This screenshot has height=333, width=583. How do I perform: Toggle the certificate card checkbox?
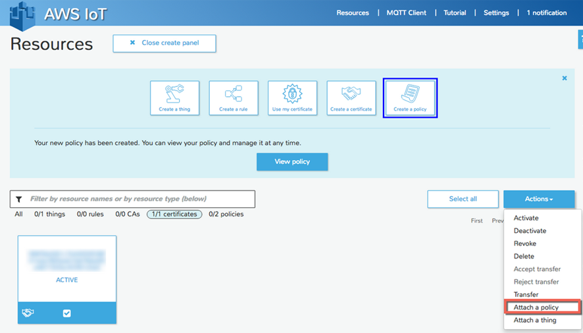[x=66, y=313]
